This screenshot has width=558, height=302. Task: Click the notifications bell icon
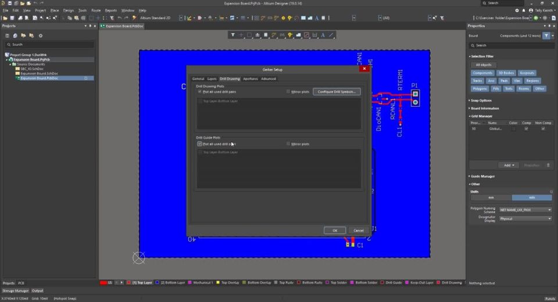click(x=524, y=10)
